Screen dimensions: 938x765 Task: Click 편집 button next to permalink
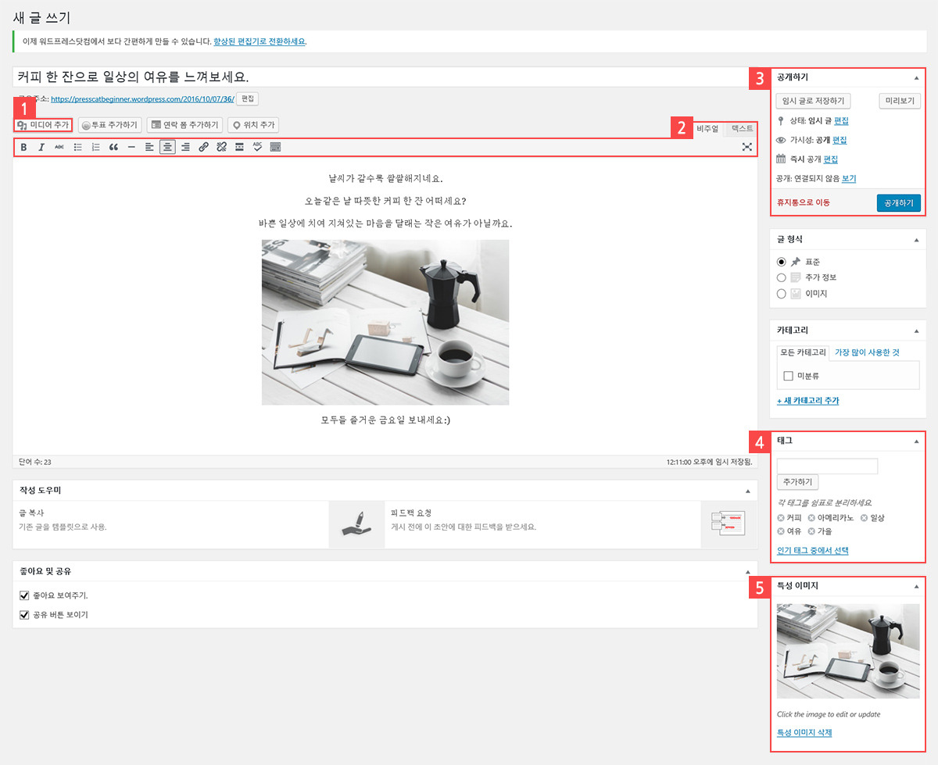click(x=248, y=99)
